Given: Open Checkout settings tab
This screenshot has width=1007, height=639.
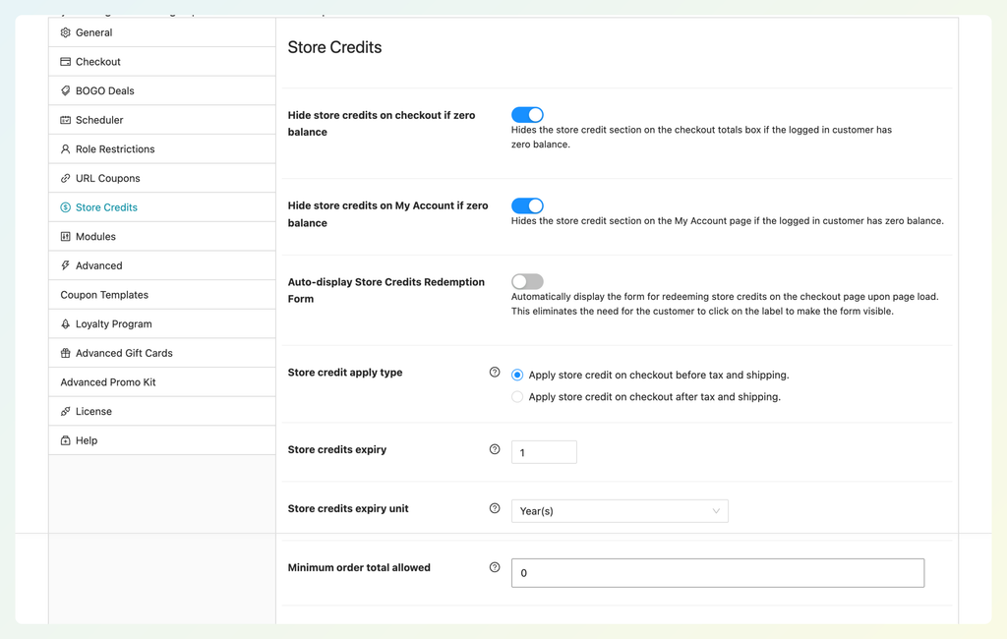Looking at the screenshot, I should [x=162, y=62].
